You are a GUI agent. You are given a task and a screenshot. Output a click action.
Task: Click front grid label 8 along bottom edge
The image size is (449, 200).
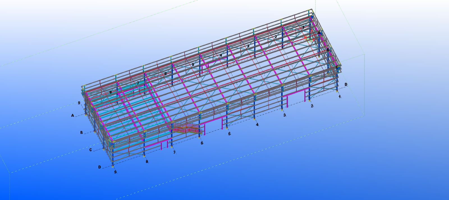click(146, 162)
